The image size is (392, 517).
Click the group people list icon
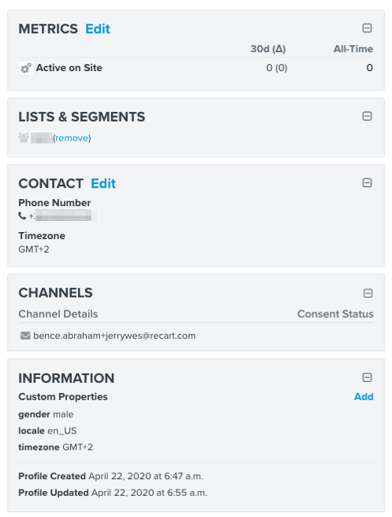click(x=24, y=137)
